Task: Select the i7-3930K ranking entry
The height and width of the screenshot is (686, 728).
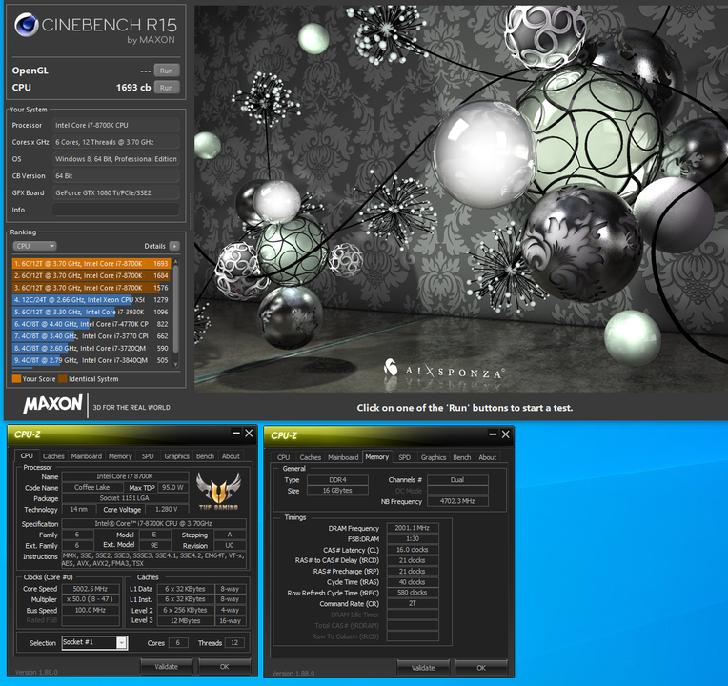Action: [91, 312]
